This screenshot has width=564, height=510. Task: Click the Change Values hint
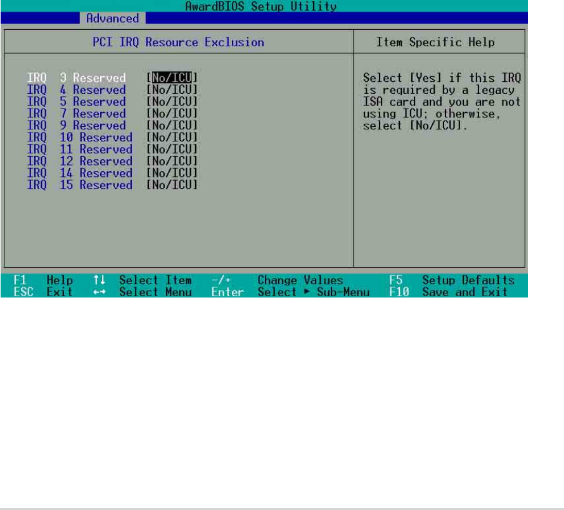tap(300, 280)
